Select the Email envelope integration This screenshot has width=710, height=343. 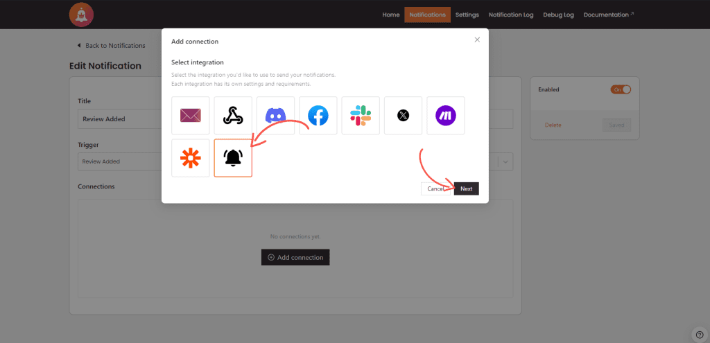click(191, 116)
